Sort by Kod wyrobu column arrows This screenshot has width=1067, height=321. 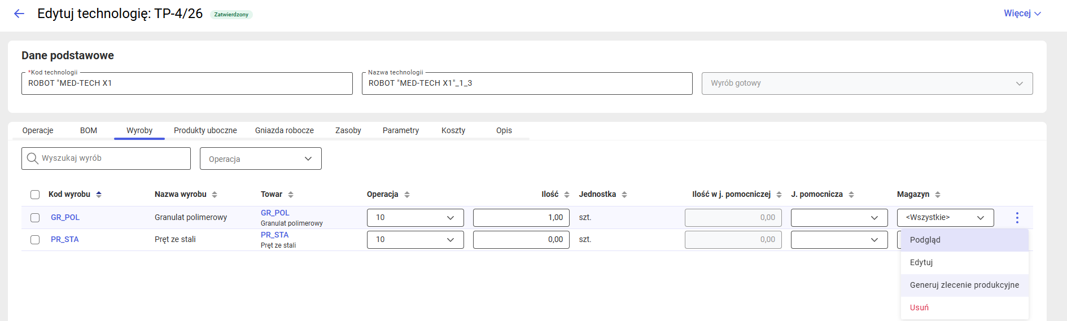pos(99,194)
